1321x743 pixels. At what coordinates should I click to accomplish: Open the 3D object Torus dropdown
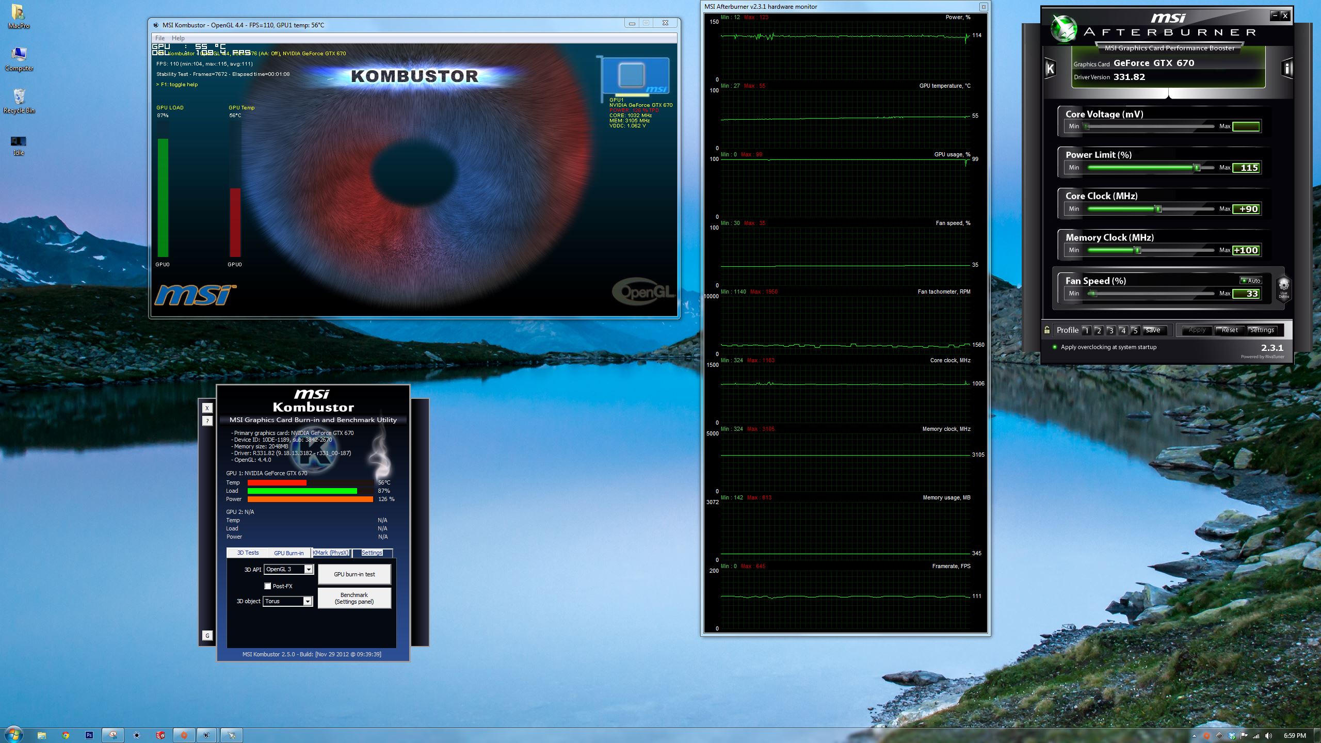pyautogui.click(x=308, y=602)
